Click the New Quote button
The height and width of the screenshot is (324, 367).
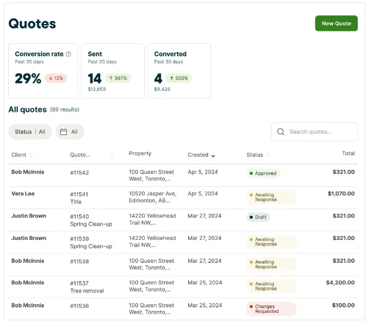[x=336, y=23]
